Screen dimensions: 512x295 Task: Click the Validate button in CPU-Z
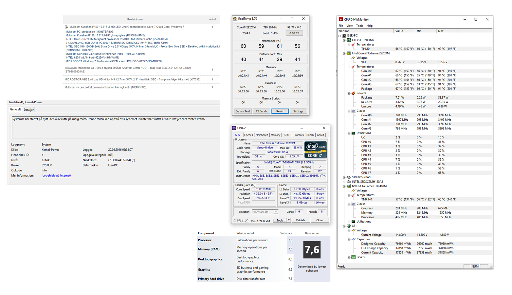tap(301, 220)
